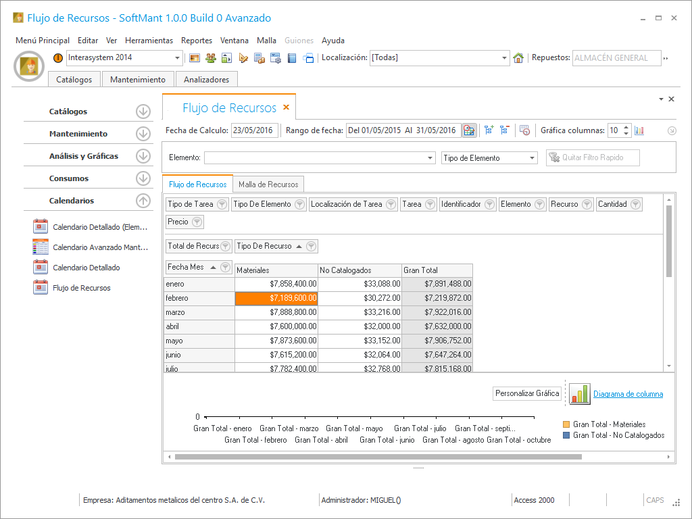This screenshot has height=519, width=692.
Task: Click the Personalizar Gráfica button
Action: [527, 393]
